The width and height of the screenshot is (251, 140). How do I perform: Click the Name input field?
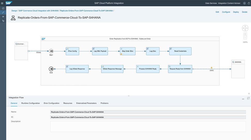tap(148, 112)
